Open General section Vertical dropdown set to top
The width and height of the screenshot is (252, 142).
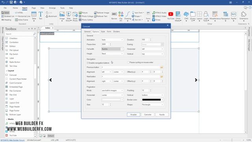[152, 54]
